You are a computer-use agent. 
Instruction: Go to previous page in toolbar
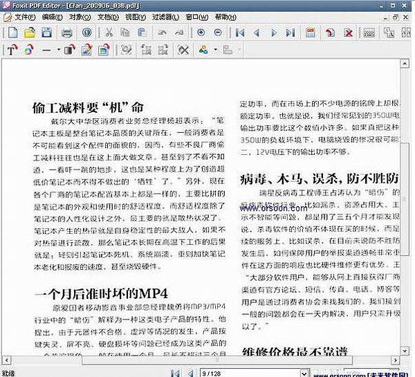256,33
